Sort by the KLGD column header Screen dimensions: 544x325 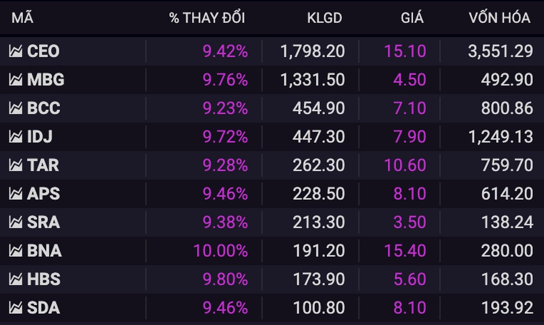pos(324,18)
